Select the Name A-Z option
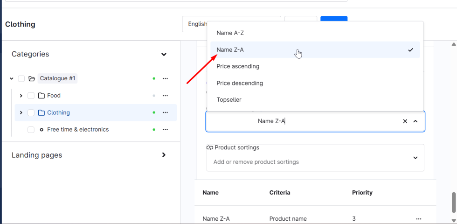The height and width of the screenshot is (224, 457). 230,33
